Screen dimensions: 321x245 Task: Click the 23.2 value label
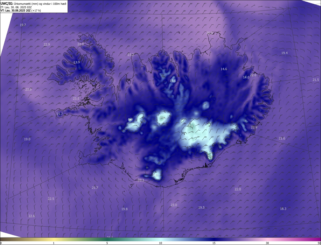(131, 55)
